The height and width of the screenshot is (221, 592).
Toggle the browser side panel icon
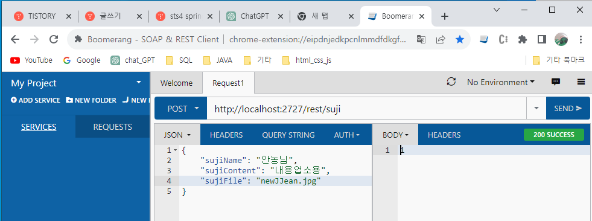542,39
